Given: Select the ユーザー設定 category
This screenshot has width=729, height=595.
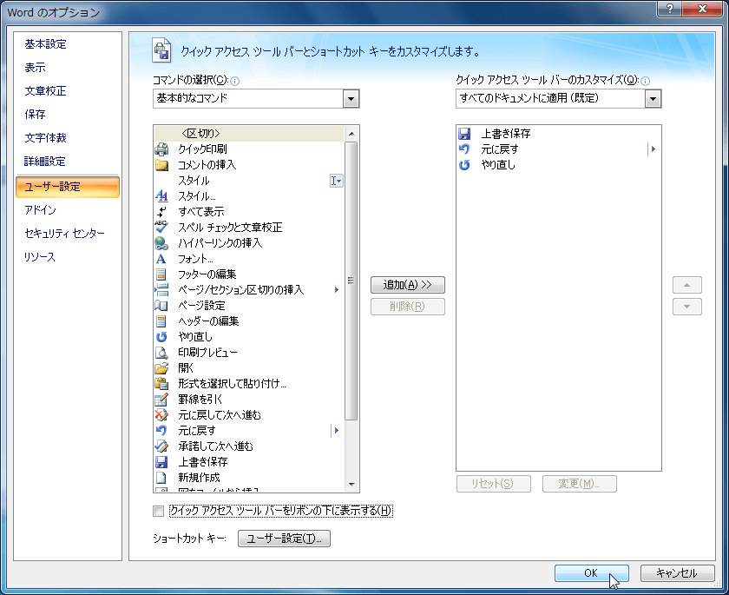Looking at the screenshot, I should tap(68, 187).
